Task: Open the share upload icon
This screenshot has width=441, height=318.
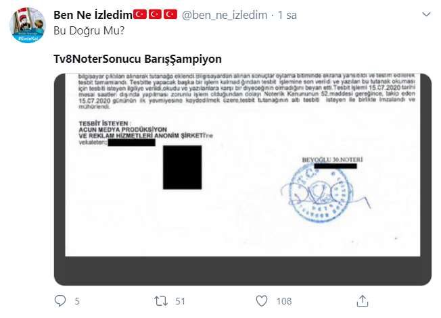Action: (x=363, y=301)
